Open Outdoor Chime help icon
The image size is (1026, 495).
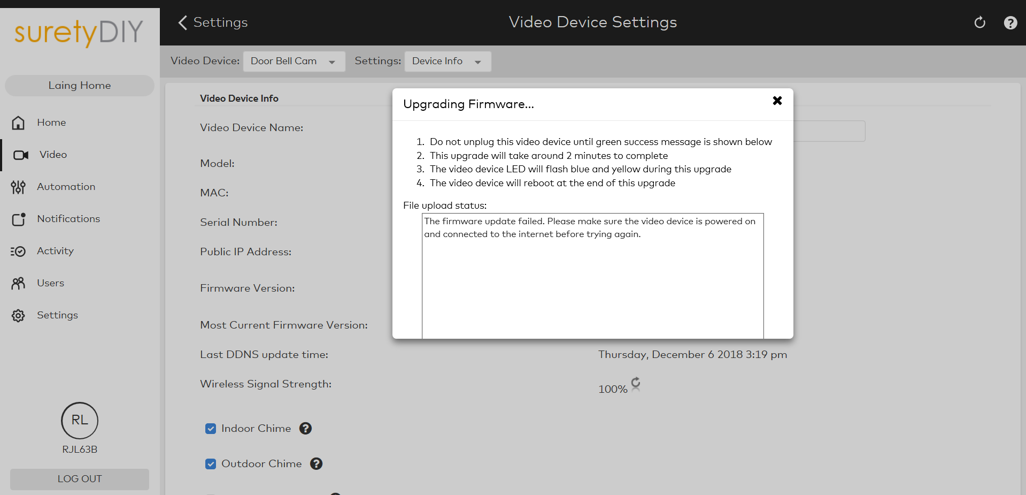[x=317, y=463]
